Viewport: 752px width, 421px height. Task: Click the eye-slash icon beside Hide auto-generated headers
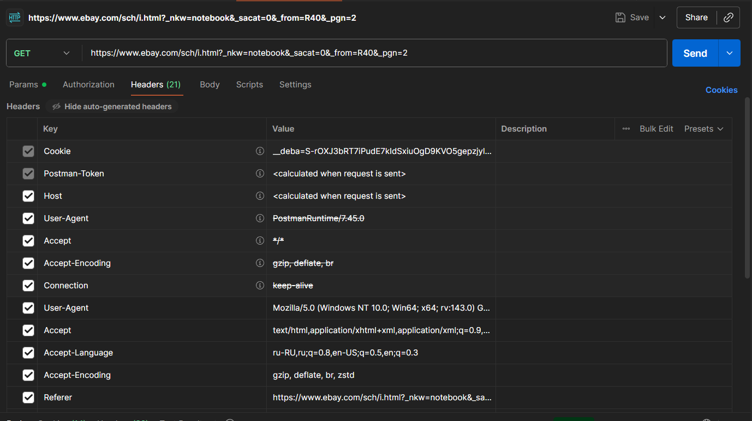(x=56, y=106)
